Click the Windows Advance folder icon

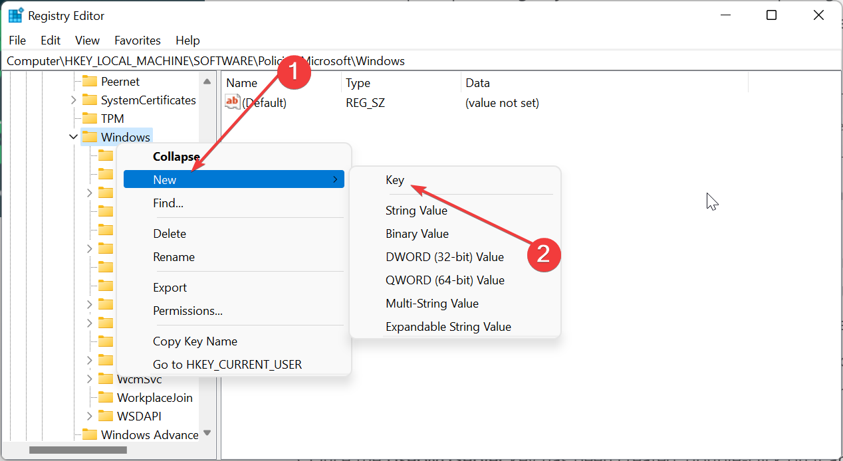click(90, 435)
